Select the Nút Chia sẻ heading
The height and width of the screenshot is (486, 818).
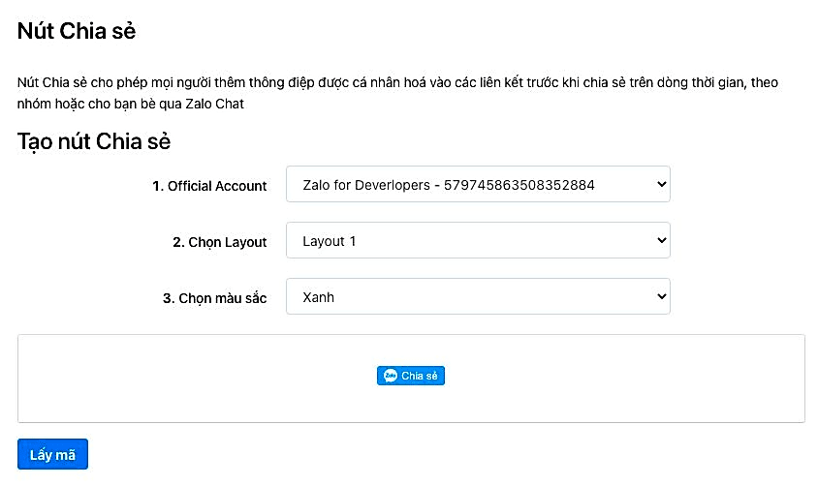77,31
